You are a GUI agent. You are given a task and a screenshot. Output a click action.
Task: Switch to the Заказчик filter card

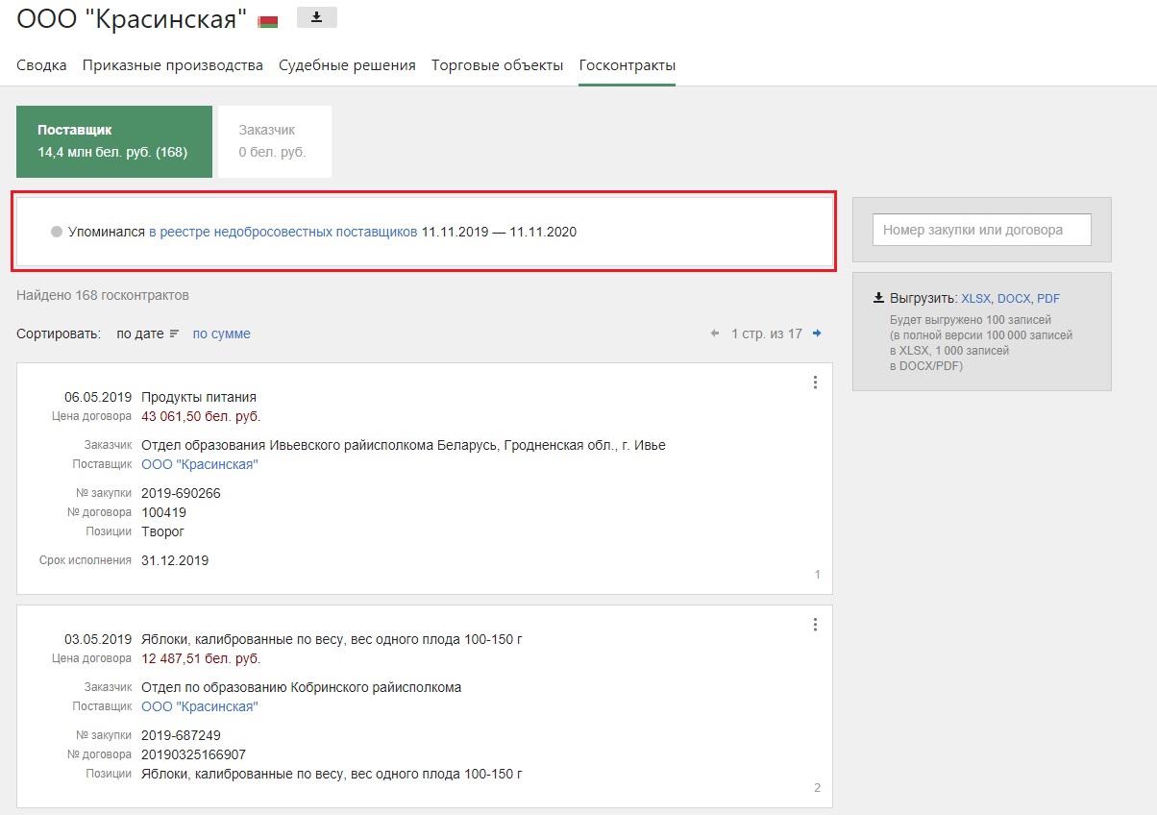tap(275, 141)
